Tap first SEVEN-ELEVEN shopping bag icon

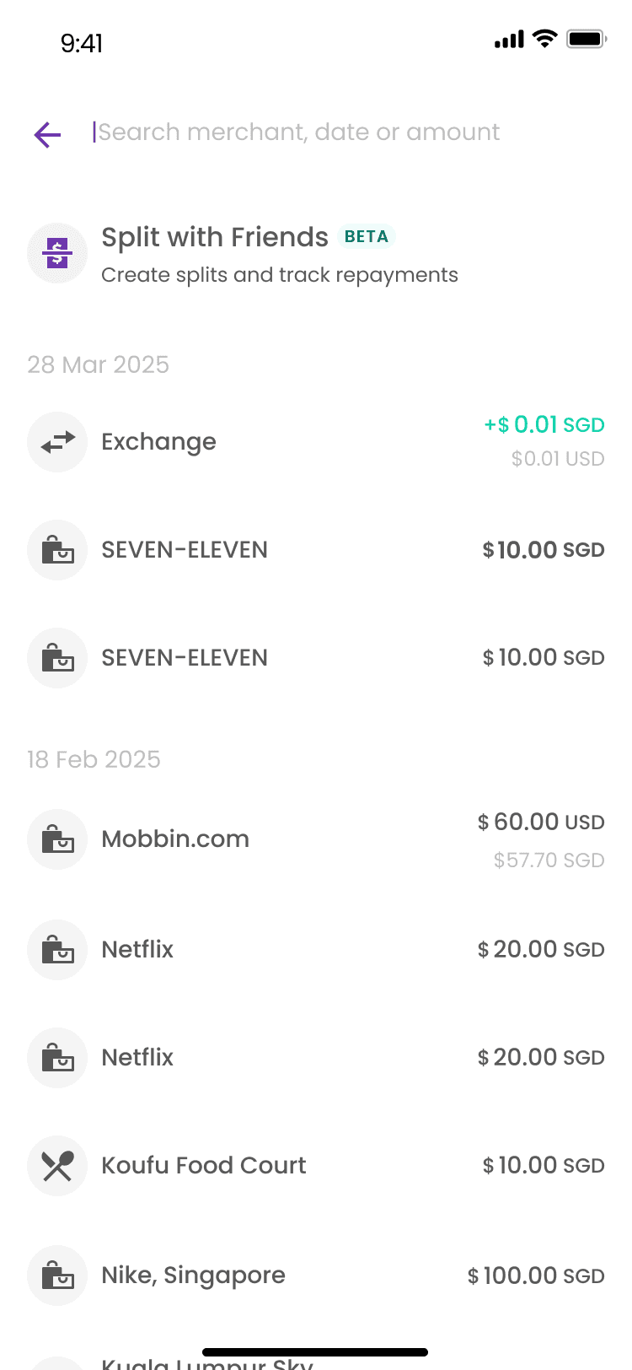(57, 550)
